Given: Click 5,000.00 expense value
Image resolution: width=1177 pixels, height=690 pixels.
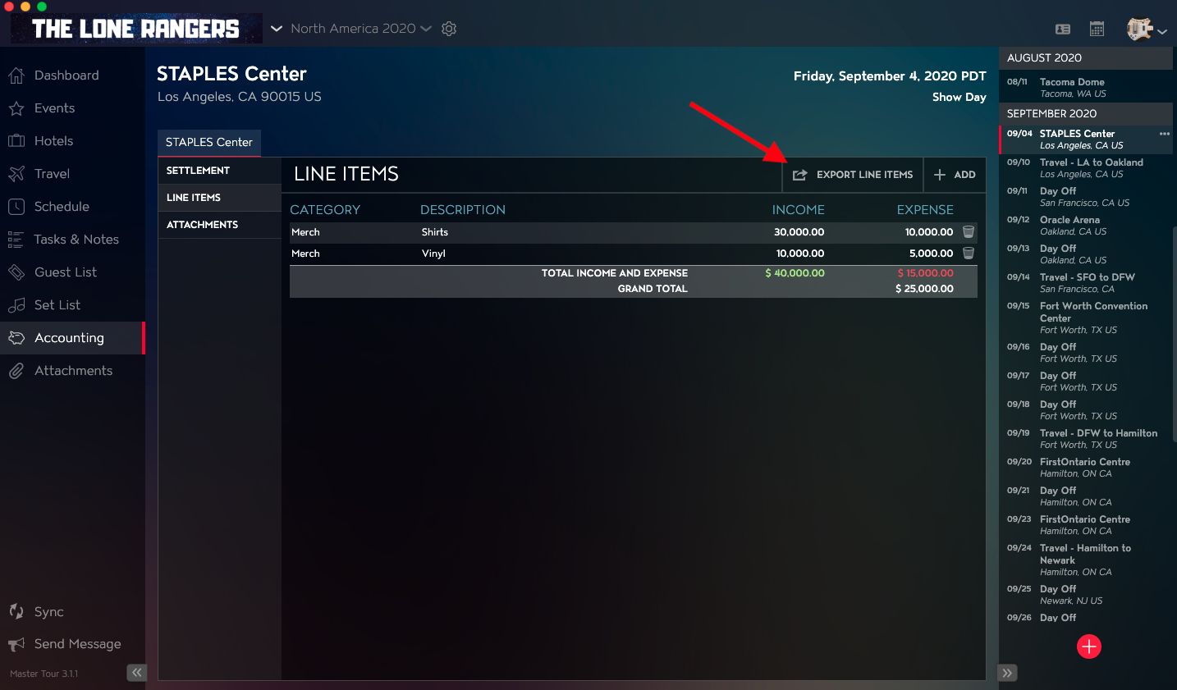Looking at the screenshot, I should click(x=931, y=254).
